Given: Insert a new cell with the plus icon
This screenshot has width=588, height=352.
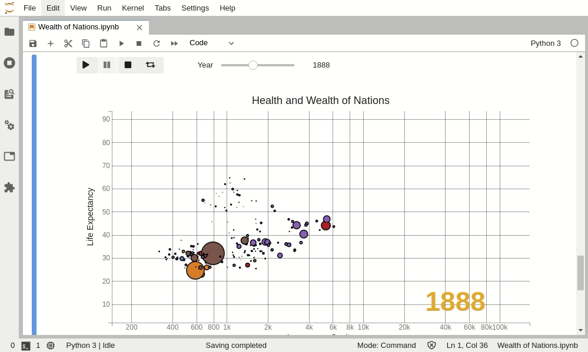Looking at the screenshot, I should (x=51, y=43).
